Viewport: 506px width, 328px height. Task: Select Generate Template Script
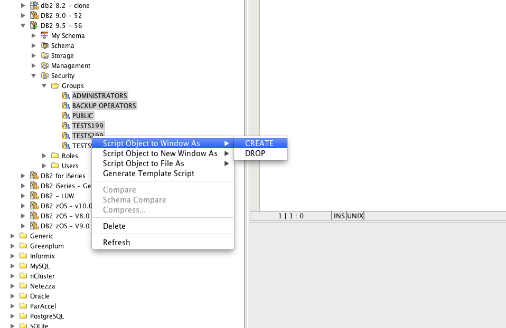tap(163, 173)
